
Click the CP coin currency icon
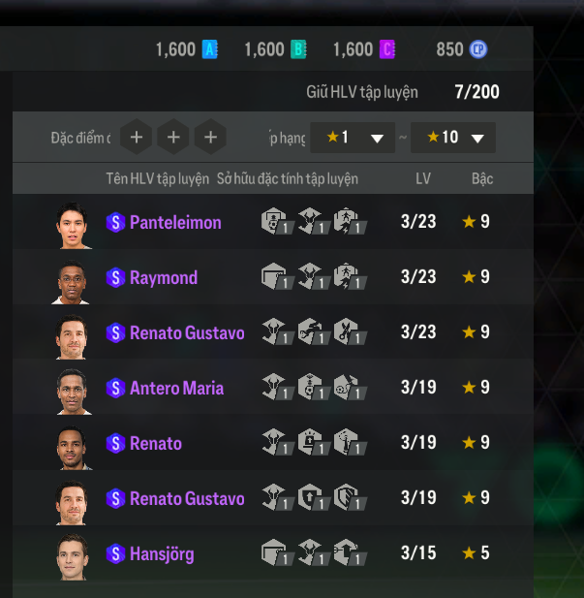478,49
